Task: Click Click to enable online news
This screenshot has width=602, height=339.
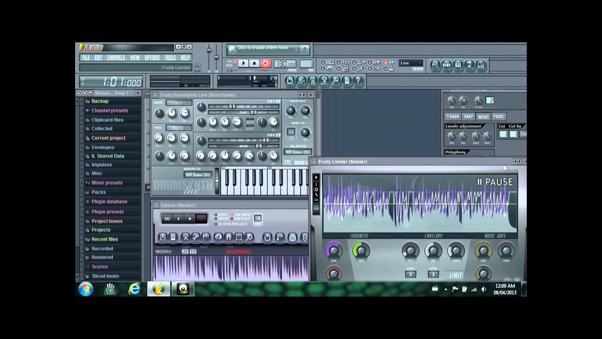Action: coord(262,48)
